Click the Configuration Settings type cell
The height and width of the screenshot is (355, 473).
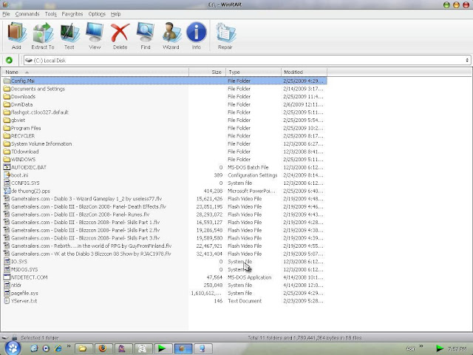(253, 175)
